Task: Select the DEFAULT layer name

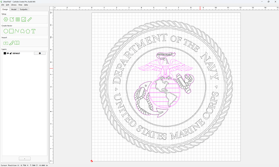Action: pos(16,53)
